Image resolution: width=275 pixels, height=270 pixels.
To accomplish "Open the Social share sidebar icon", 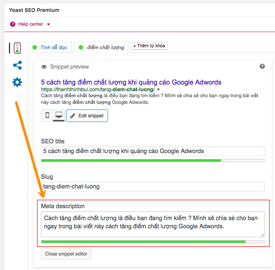I will tap(18, 65).
